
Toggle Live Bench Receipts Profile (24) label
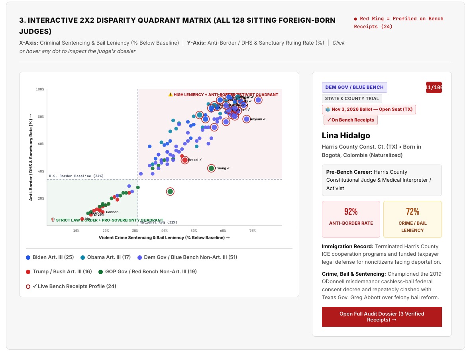(75, 286)
